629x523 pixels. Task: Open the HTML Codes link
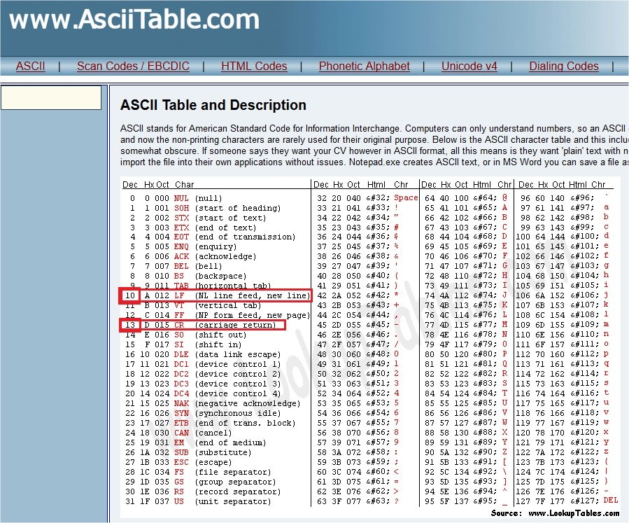(254, 67)
